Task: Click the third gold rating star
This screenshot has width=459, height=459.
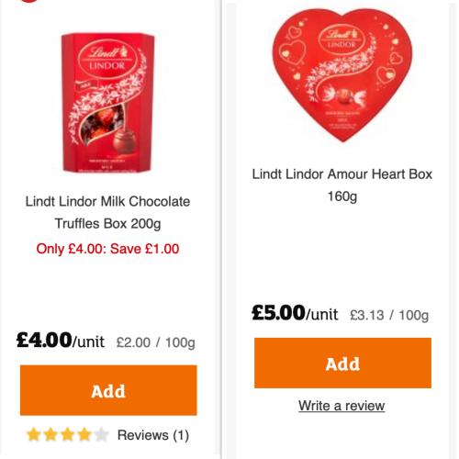Action: click(67, 434)
